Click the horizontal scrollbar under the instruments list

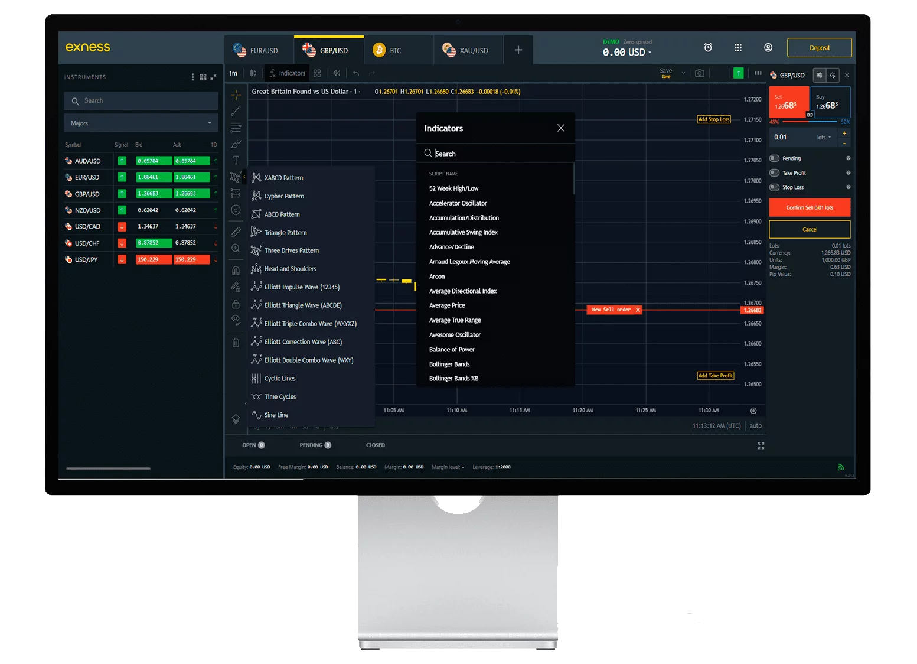pos(108,468)
